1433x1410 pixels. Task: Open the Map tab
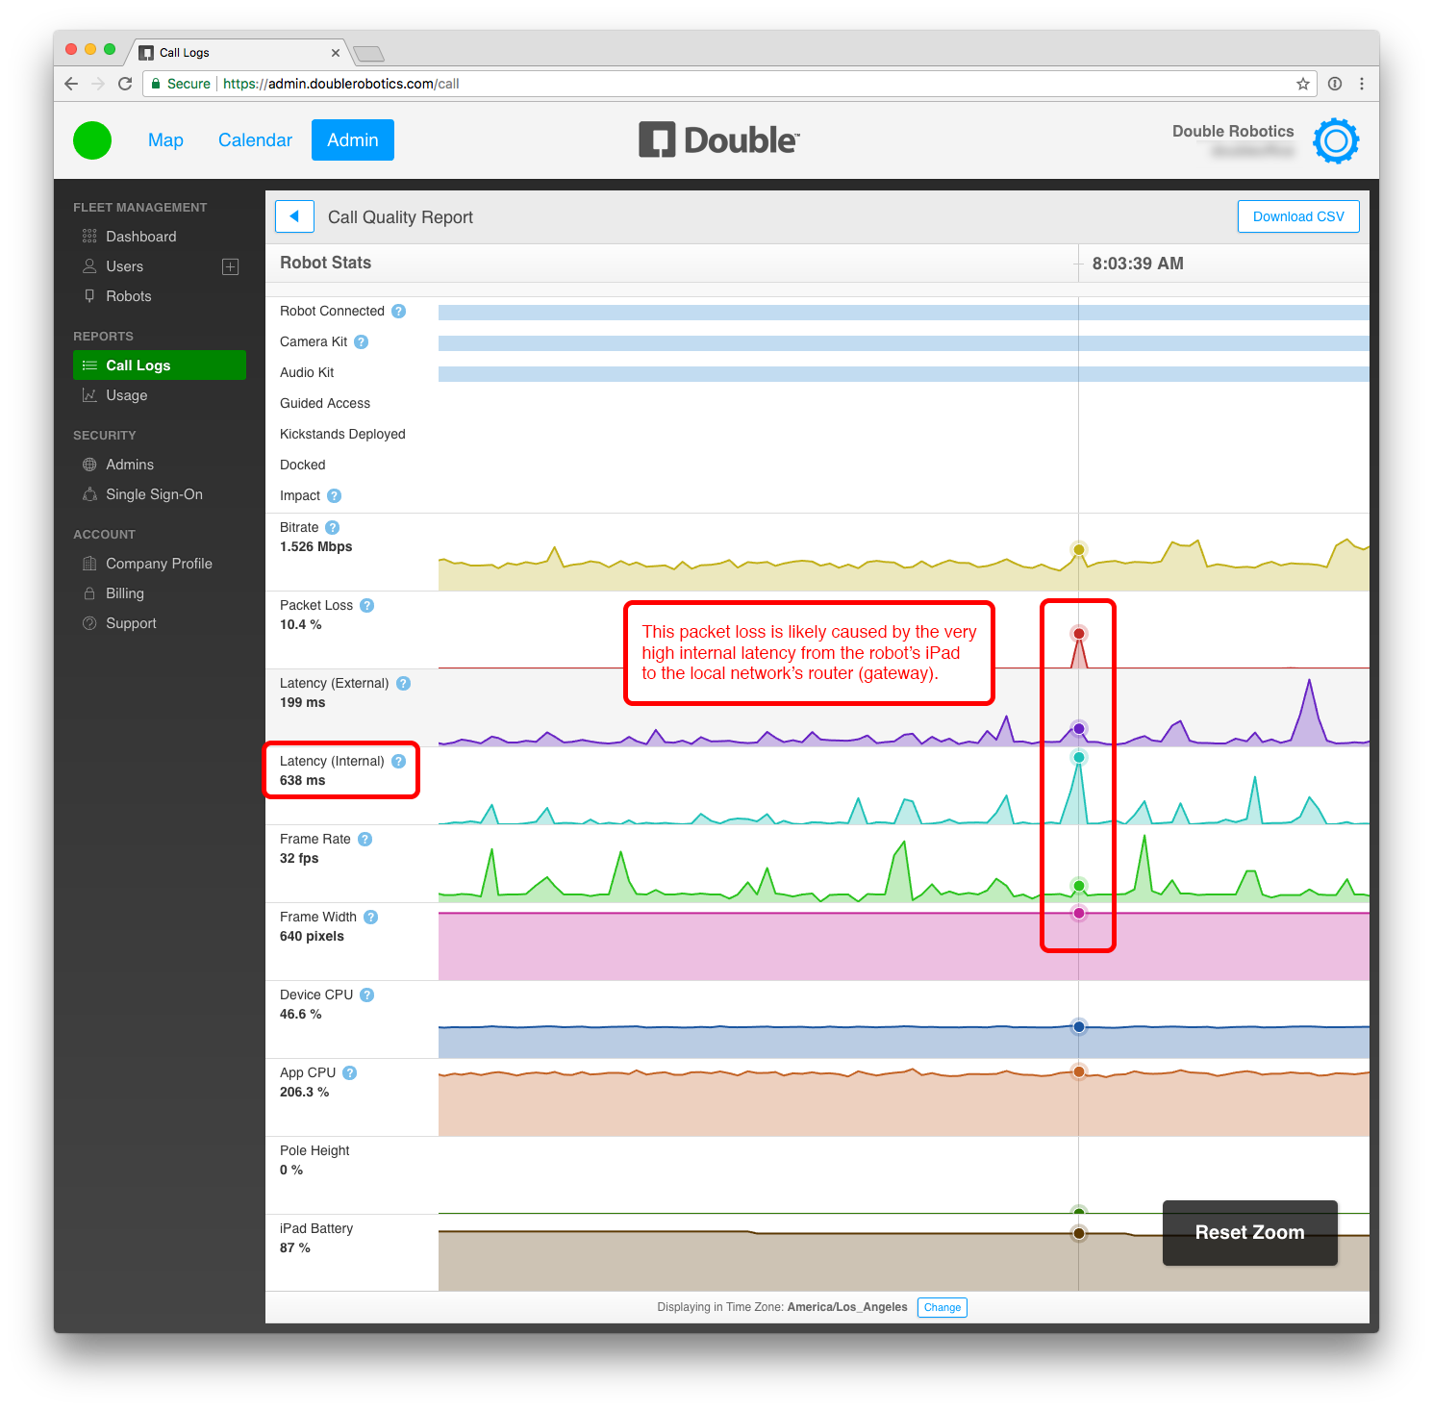click(x=165, y=140)
